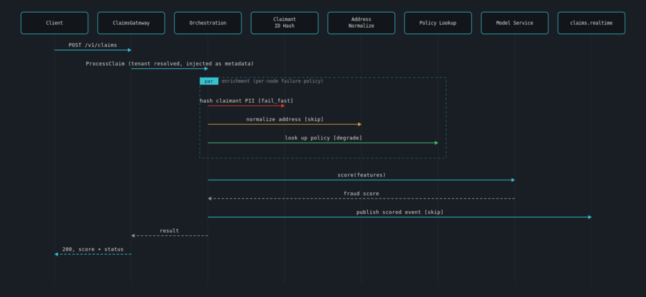Select the ClaimsGateway participant box
Image resolution: width=646 pixels, height=297 pixels.
coord(131,23)
